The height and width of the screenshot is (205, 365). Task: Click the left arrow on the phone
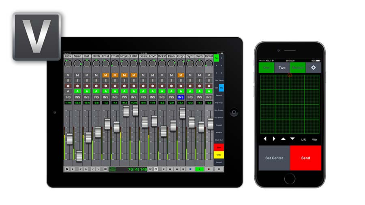pos(265,139)
